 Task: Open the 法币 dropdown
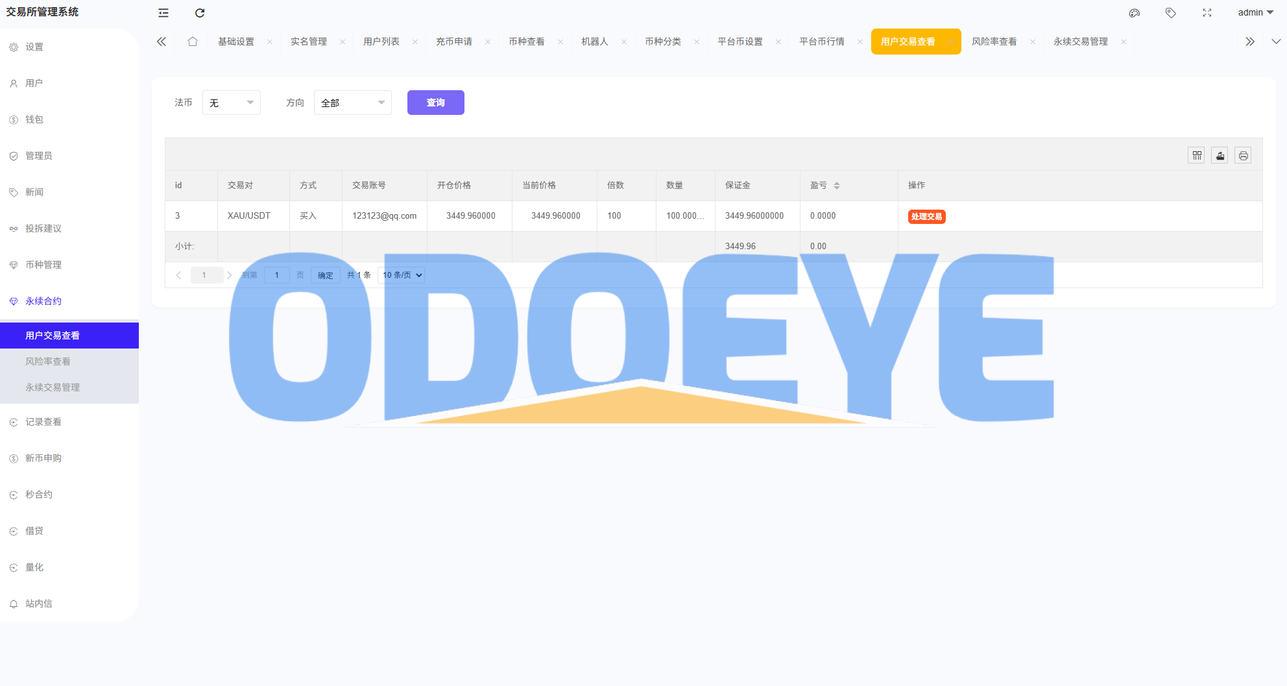(x=231, y=102)
